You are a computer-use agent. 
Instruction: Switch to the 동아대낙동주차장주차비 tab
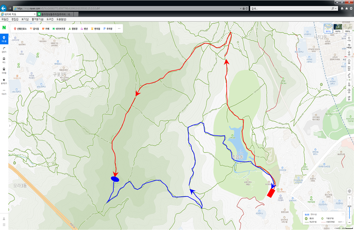(55, 14)
